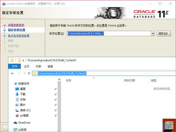This screenshot has width=176, height=132.
Task: Click the pc电脑 diamond icon
Action: [17, 116]
